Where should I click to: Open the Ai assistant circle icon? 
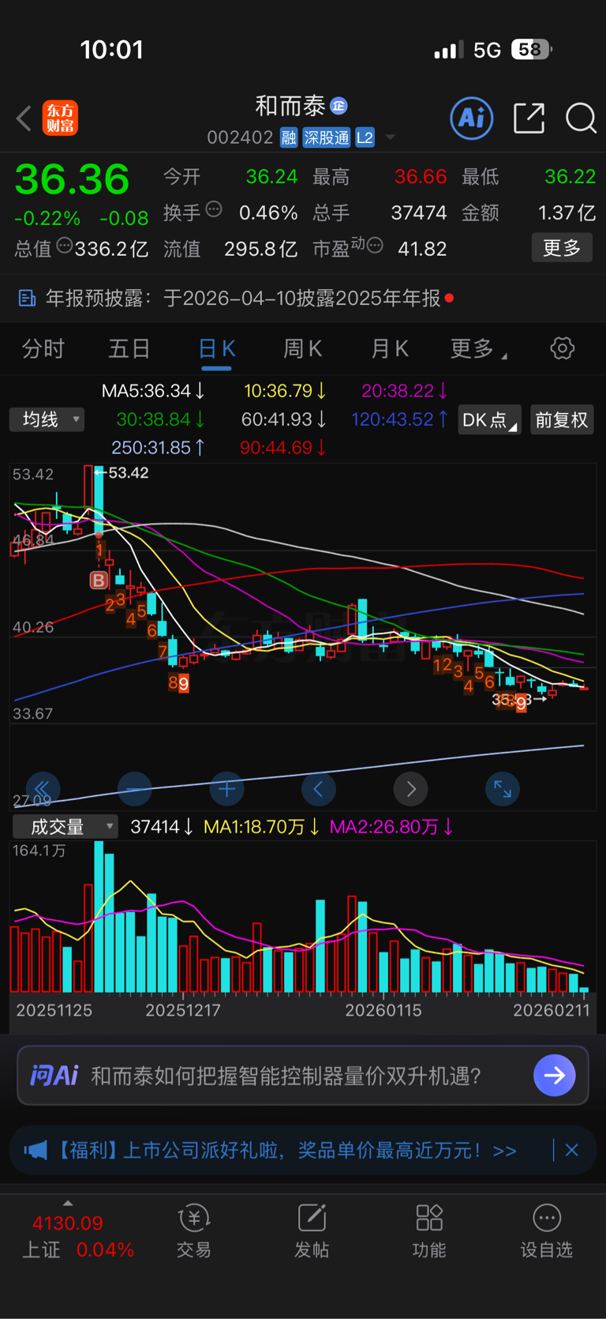click(x=472, y=118)
